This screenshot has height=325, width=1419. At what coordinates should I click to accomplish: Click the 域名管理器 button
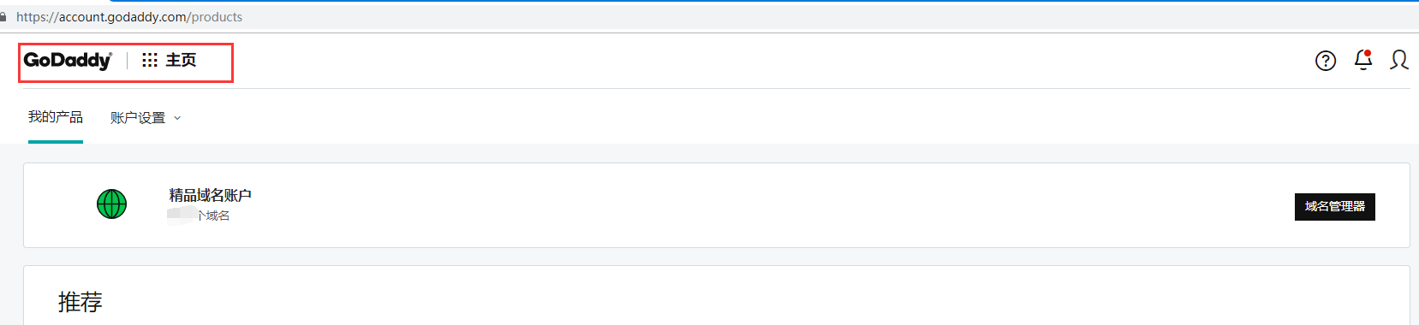pos(1334,206)
